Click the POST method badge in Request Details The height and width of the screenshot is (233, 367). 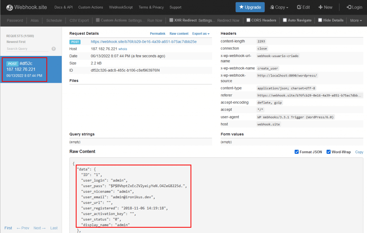(x=75, y=42)
